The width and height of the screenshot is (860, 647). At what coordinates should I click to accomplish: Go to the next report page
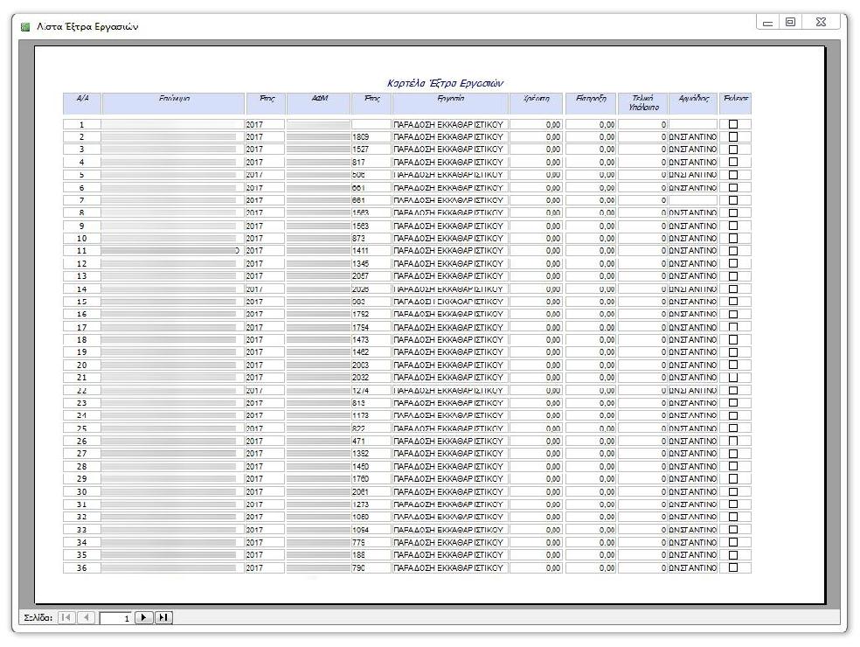143,617
